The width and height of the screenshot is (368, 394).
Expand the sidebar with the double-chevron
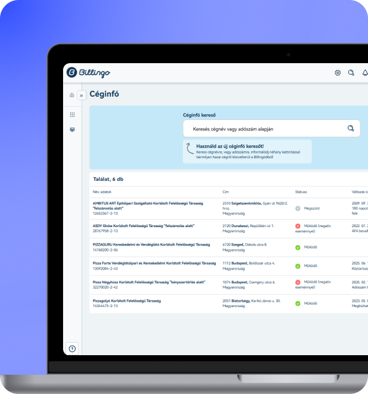pos(81,96)
